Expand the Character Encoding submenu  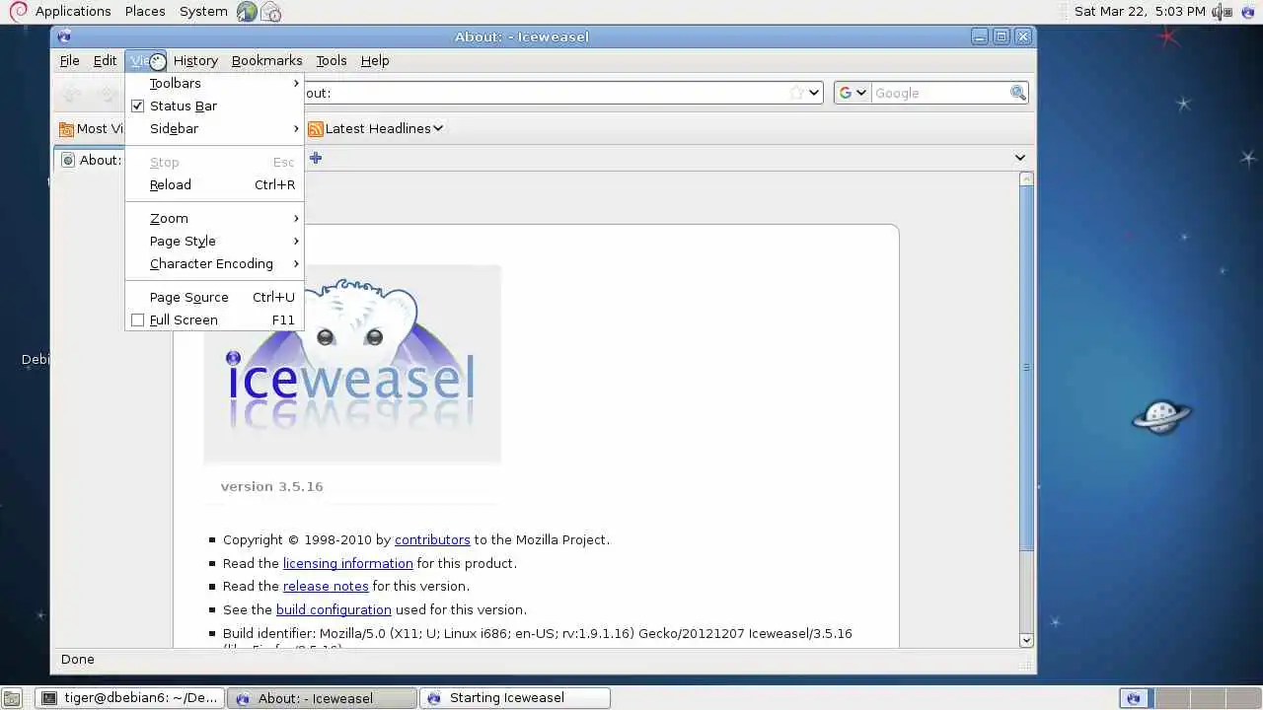(x=214, y=263)
